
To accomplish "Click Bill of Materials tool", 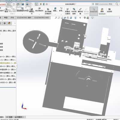I will 74,11.
